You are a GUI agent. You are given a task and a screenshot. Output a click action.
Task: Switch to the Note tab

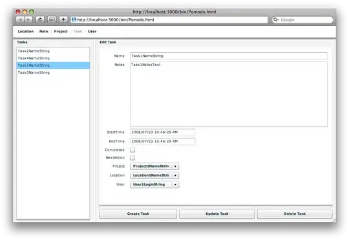pyautogui.click(x=44, y=32)
